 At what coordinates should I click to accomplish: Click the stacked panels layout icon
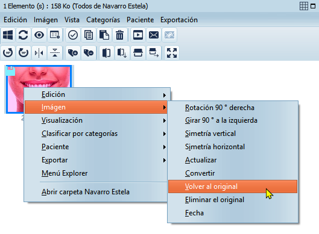[x=138, y=53]
